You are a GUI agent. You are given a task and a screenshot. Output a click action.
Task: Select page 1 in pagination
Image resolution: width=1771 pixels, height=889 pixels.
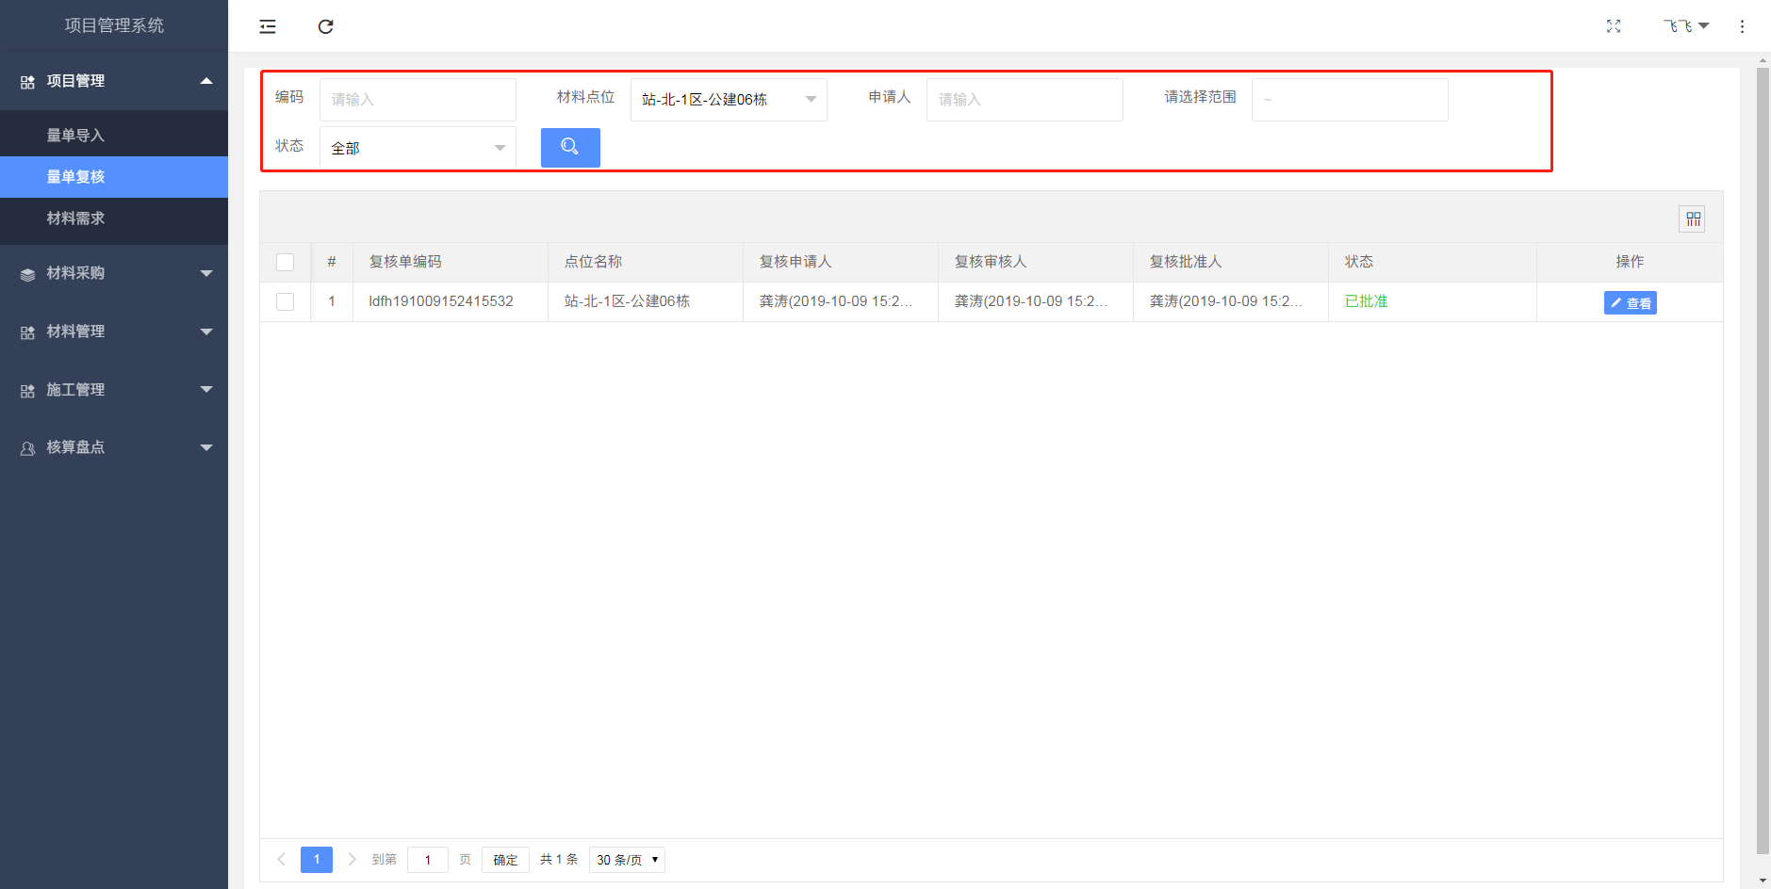click(x=317, y=859)
